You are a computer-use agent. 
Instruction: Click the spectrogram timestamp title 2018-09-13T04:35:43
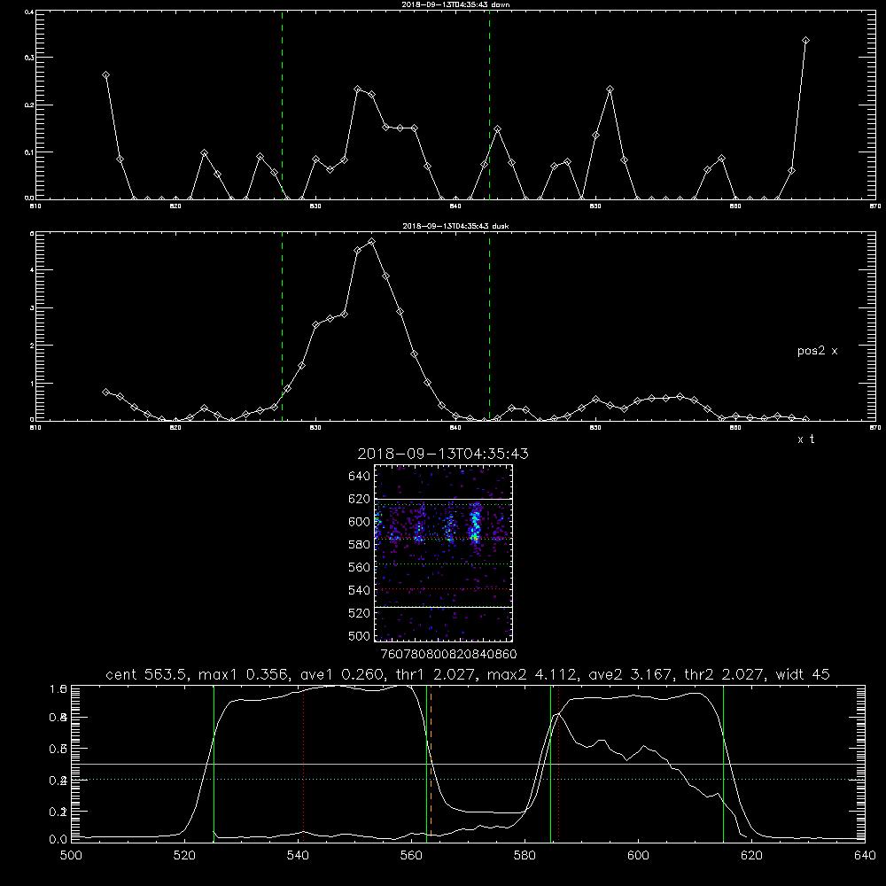pos(443,454)
